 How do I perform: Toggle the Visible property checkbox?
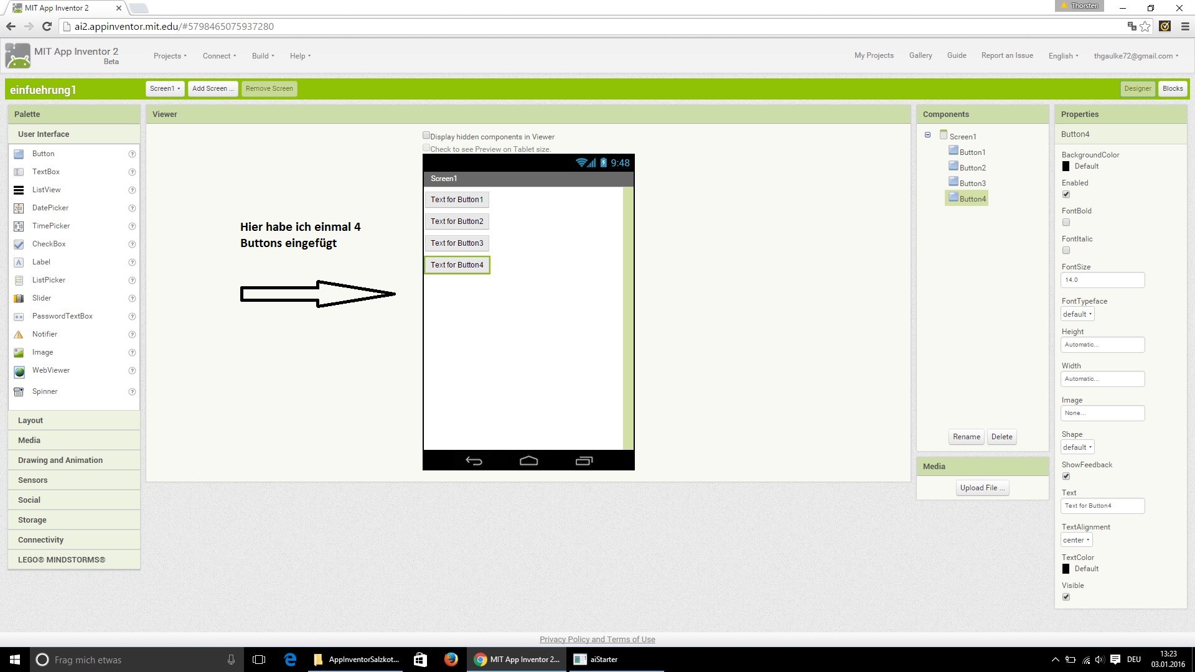point(1066,597)
